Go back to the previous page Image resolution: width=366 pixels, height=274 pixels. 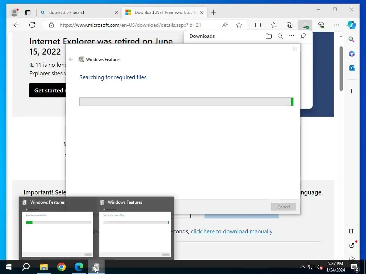(16, 25)
